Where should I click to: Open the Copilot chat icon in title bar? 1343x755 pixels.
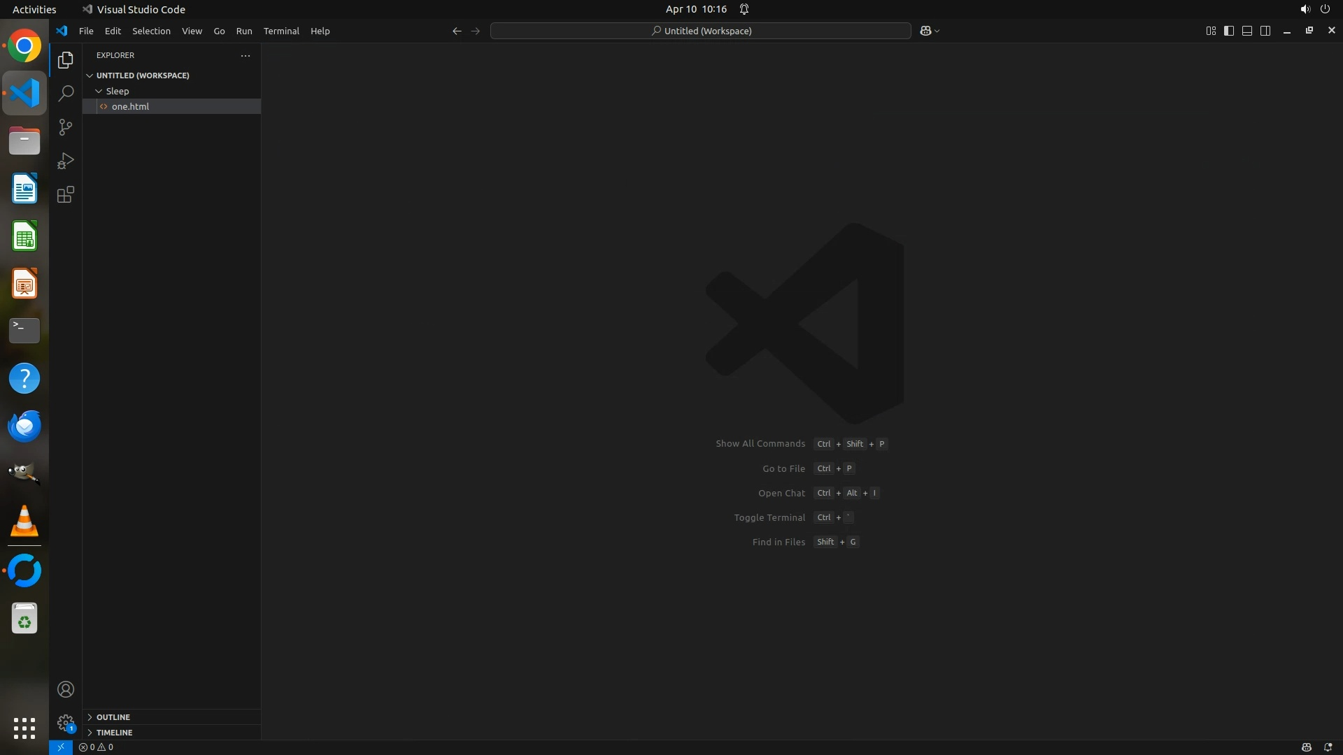[x=925, y=31]
